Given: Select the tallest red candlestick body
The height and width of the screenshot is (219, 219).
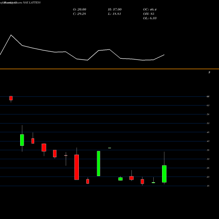Looking at the screenshot, I should point(77,167).
